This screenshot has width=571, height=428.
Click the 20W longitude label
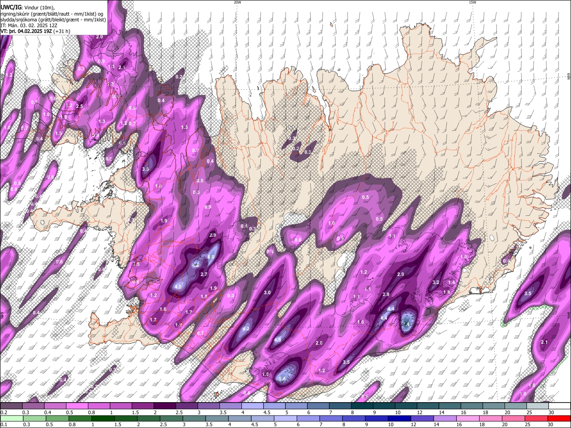(237, 2)
